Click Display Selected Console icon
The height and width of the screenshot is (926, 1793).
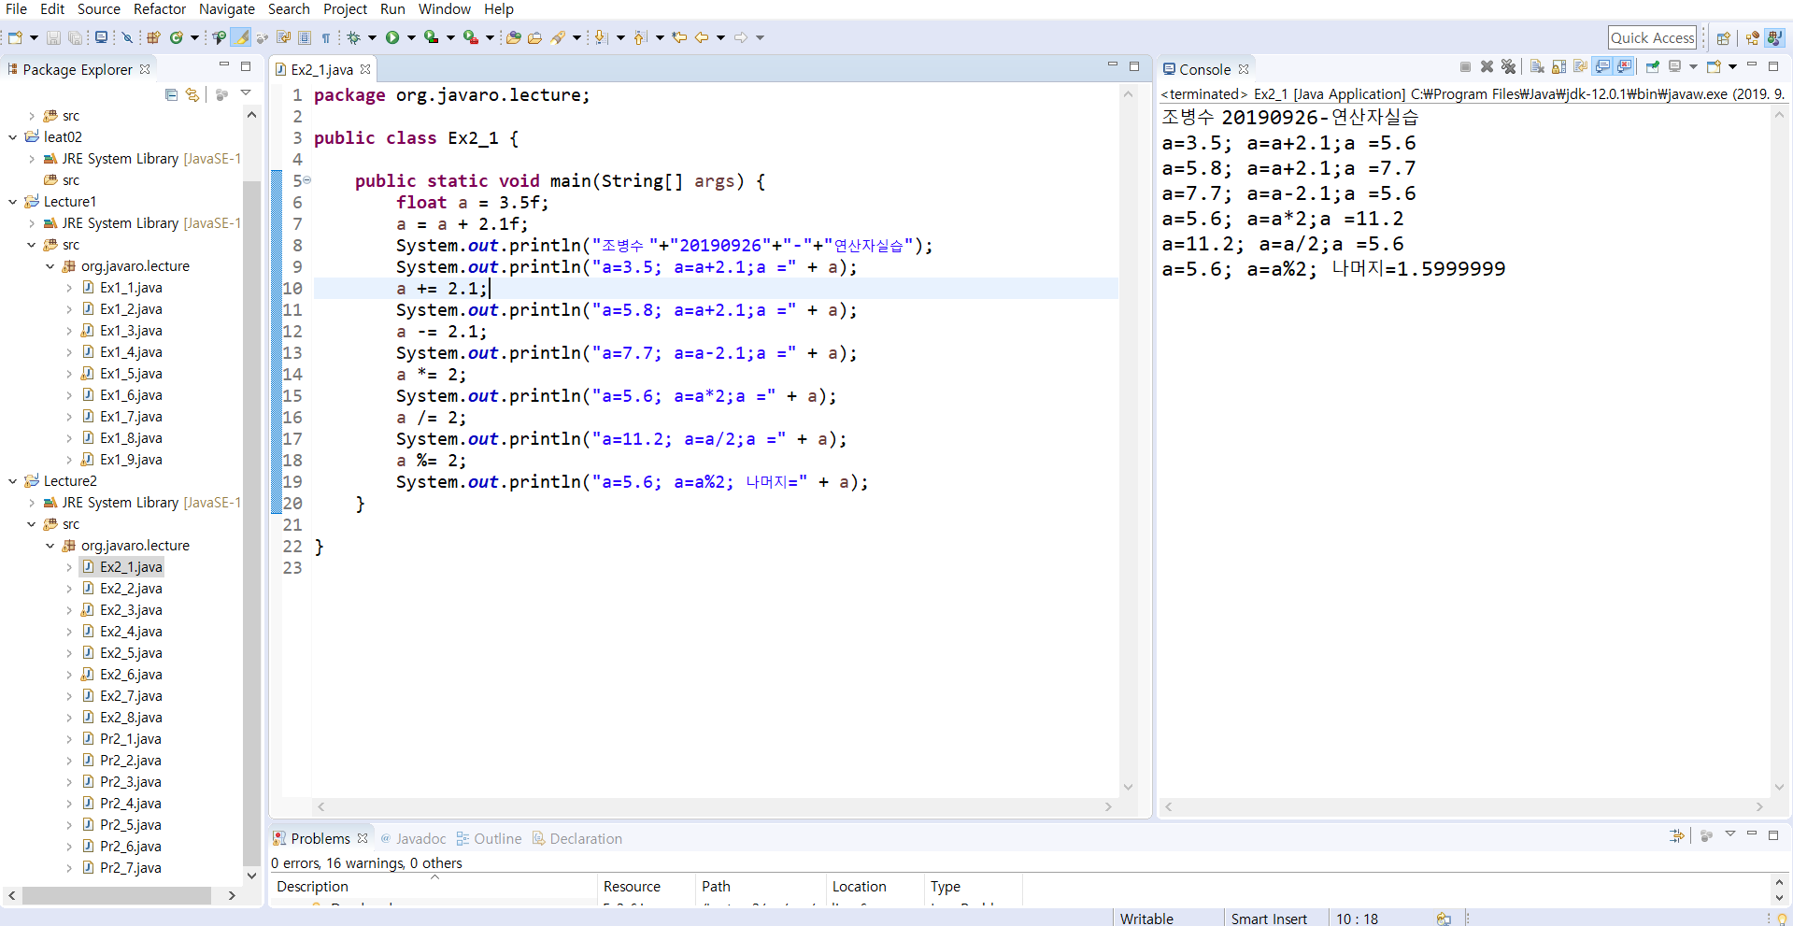pyautogui.click(x=1674, y=66)
